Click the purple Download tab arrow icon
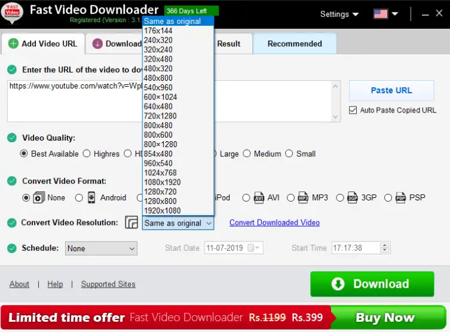This screenshot has width=450, height=332. pos(97,44)
